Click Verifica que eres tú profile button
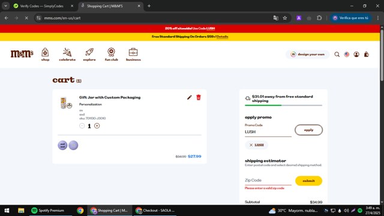The width and height of the screenshot is (384, 216). pyautogui.click(x=350, y=18)
